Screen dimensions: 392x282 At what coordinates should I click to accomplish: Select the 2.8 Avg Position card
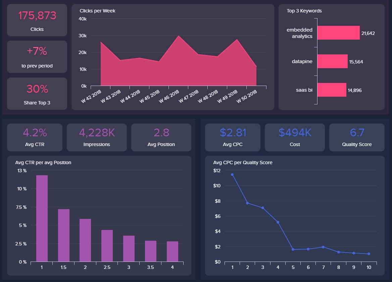pos(161,137)
